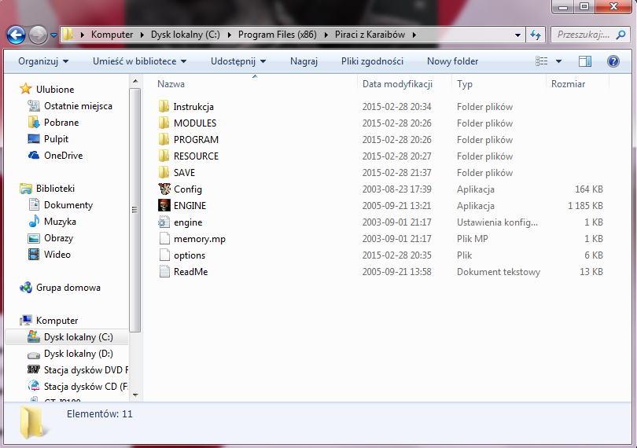
Task: Click the change view icon
Action: [x=541, y=61]
